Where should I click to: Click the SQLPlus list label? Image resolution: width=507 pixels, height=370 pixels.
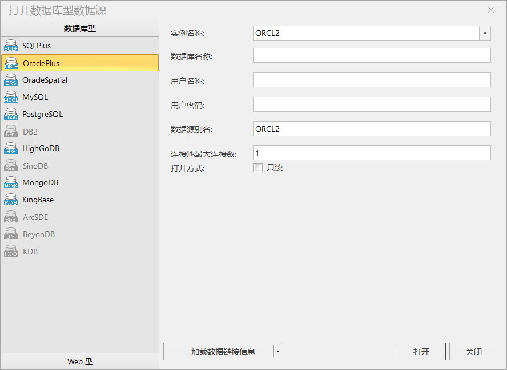point(36,46)
